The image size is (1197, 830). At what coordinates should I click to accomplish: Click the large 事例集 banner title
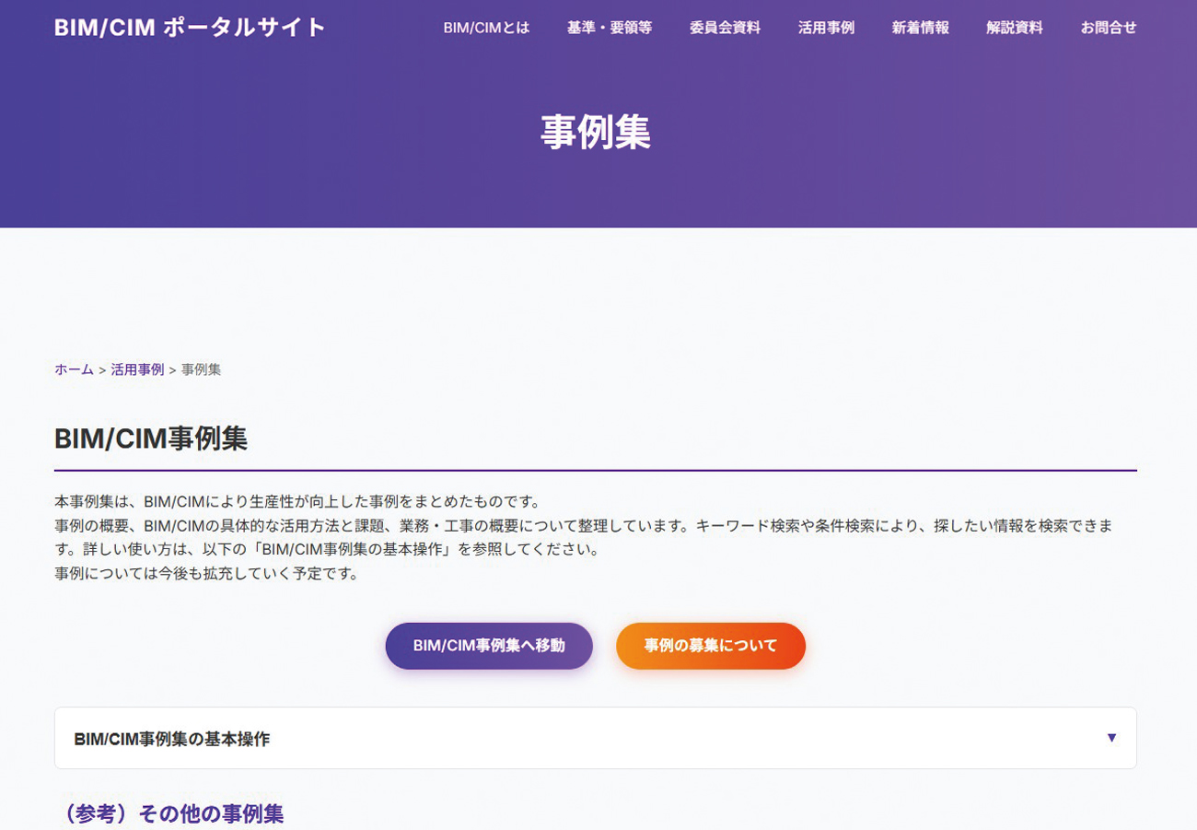tap(596, 133)
